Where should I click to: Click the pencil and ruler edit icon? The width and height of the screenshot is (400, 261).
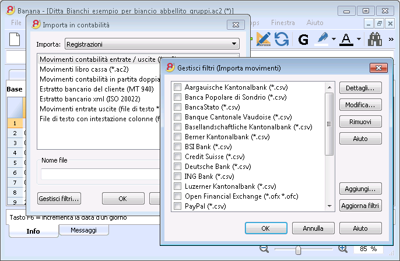[264, 39]
